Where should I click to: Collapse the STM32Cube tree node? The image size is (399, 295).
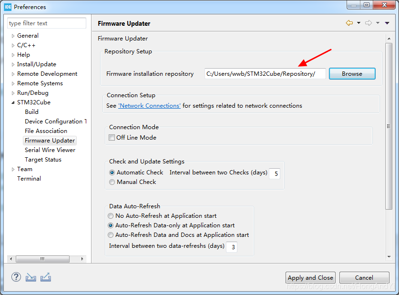click(13, 103)
